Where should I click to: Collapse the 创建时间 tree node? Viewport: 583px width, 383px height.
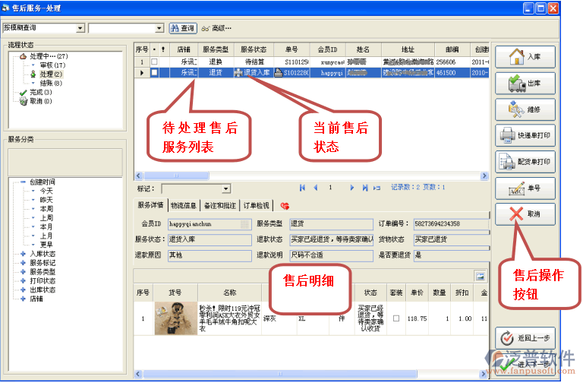24,182
